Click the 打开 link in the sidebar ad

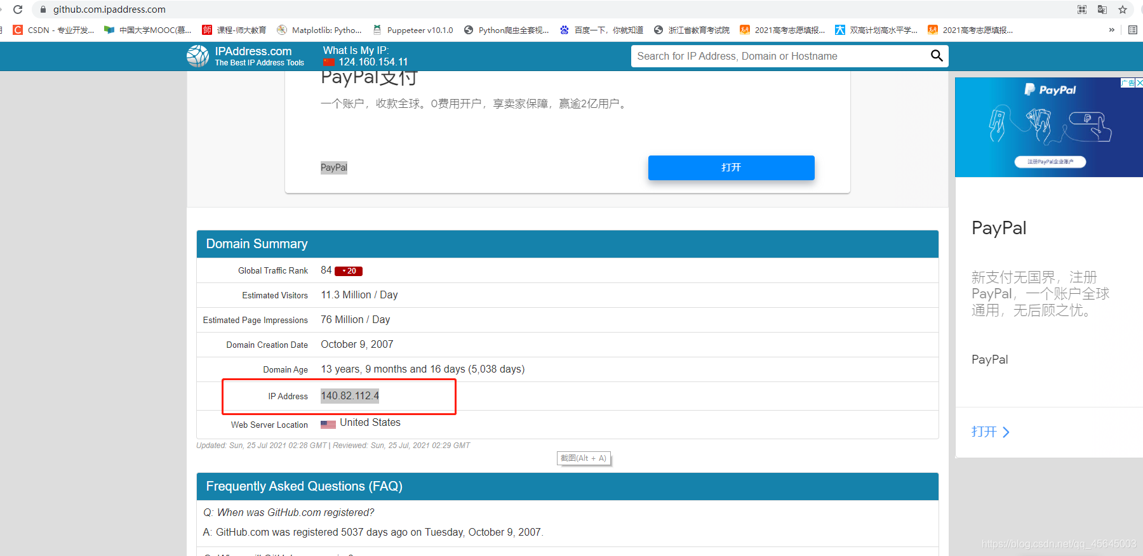[991, 432]
